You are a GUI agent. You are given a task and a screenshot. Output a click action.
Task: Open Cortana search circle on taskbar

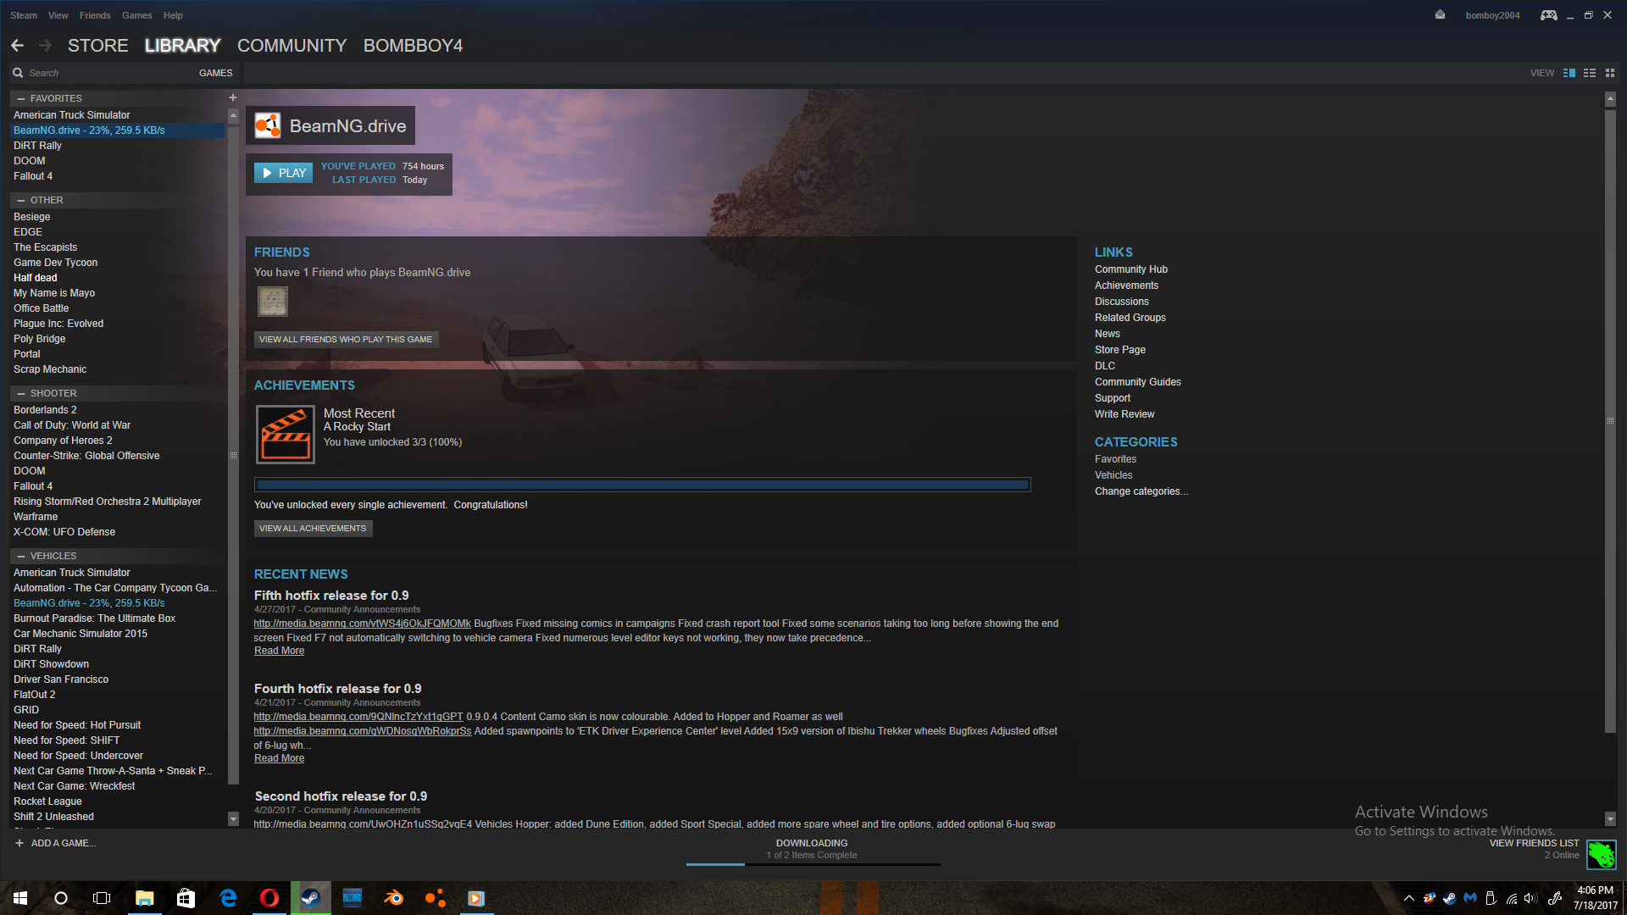[61, 898]
